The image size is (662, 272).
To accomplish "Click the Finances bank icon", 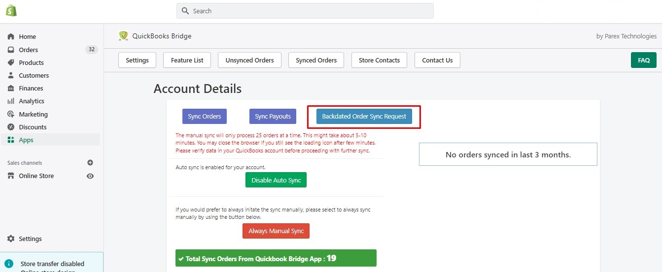I will click(11, 88).
